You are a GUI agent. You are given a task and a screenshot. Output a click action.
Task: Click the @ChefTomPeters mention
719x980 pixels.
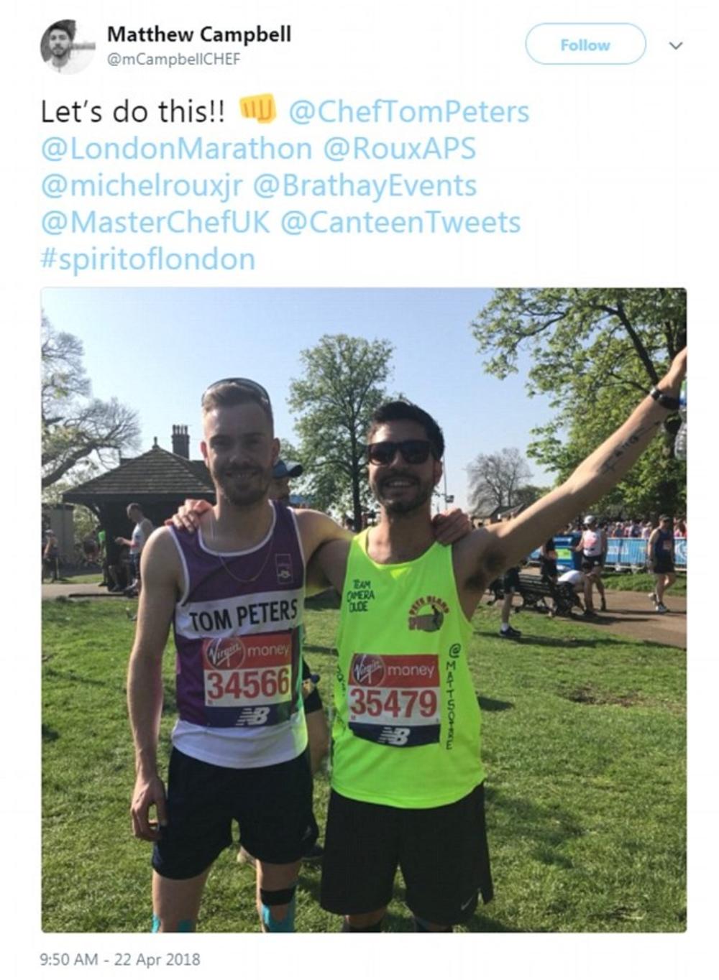coord(408,112)
